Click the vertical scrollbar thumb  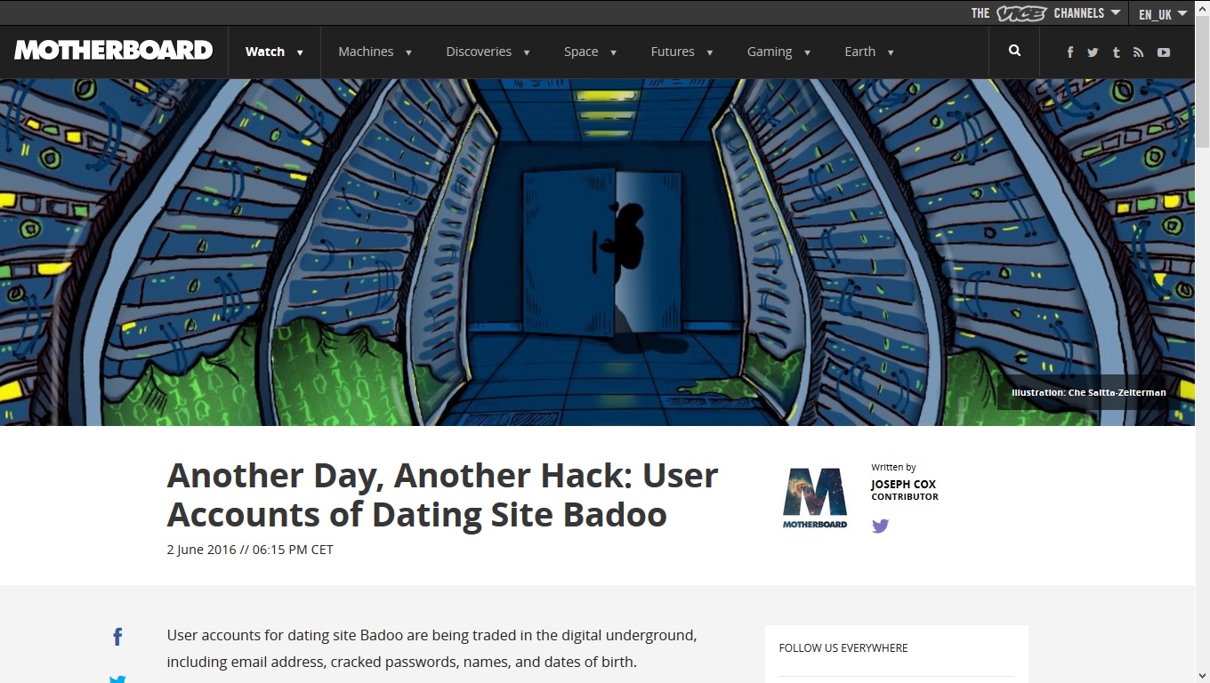(x=1202, y=82)
